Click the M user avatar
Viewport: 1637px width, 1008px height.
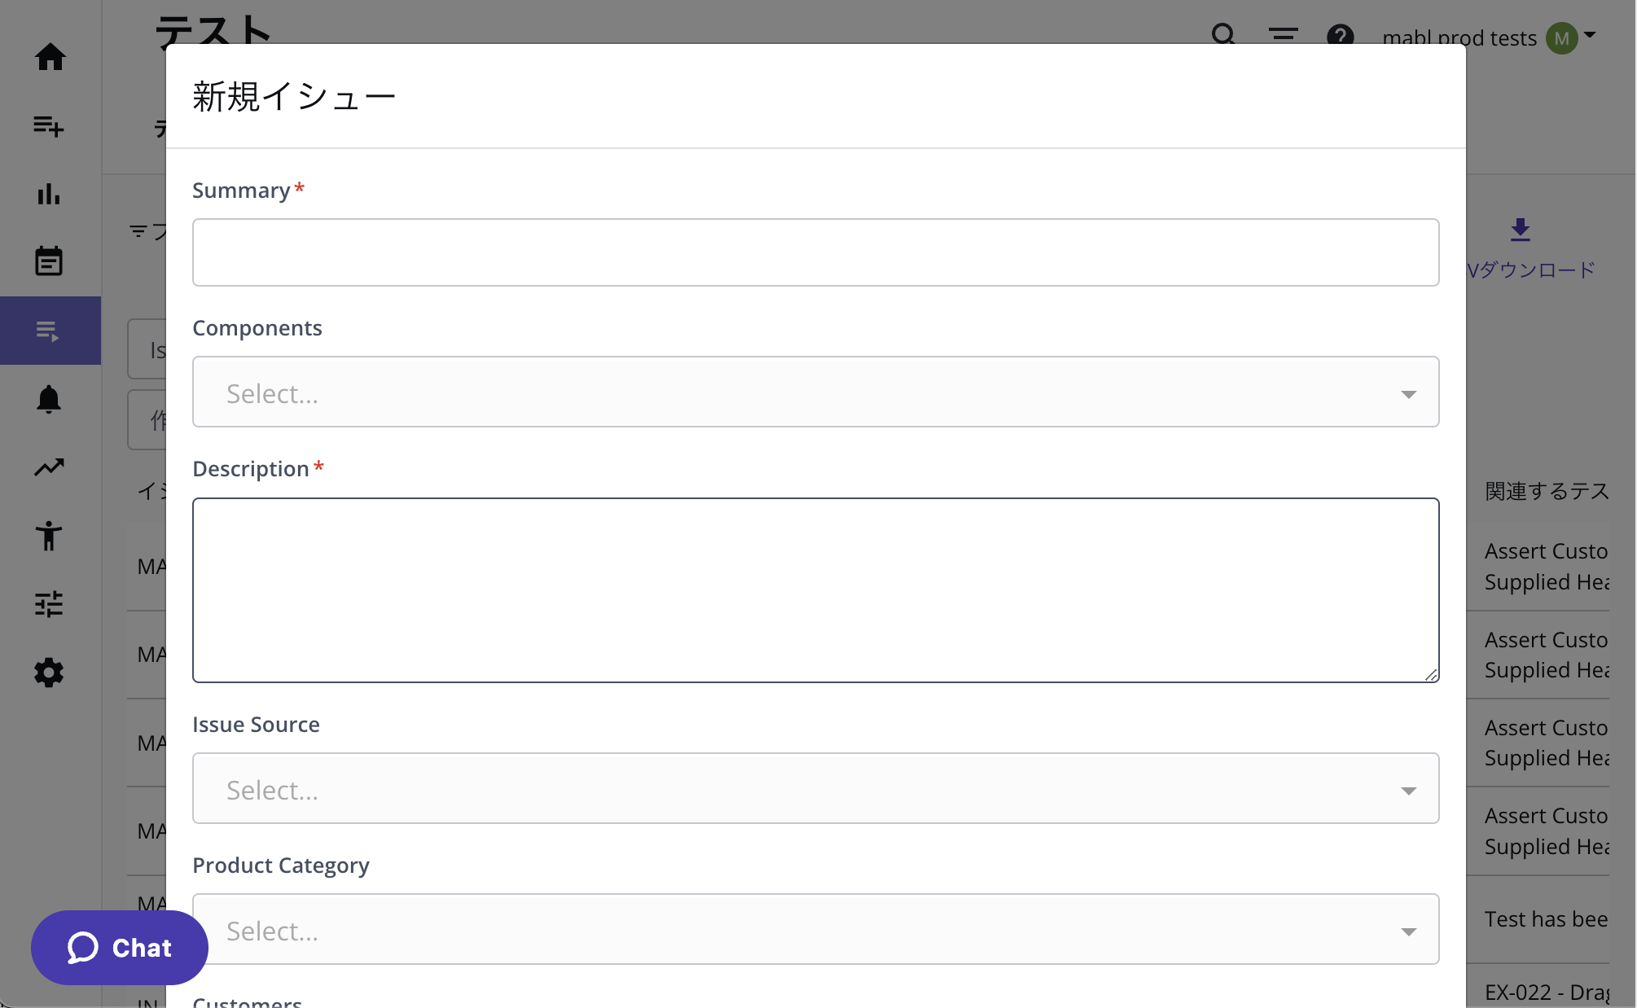click(1561, 38)
